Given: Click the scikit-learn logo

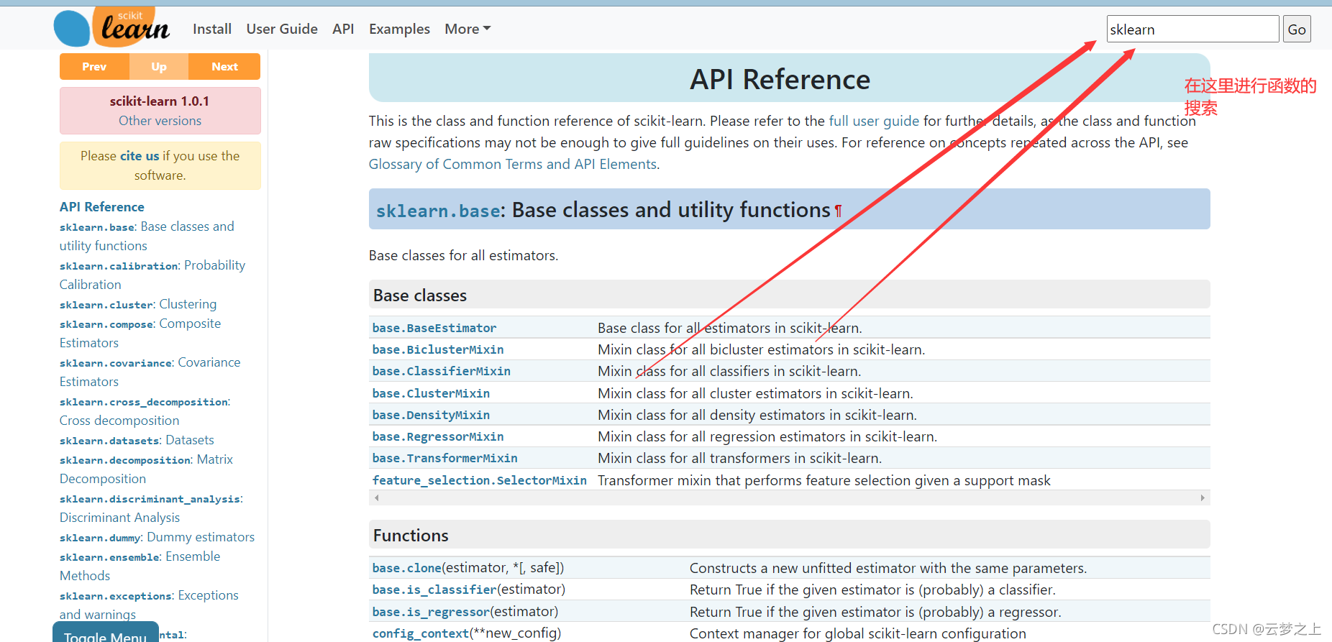Looking at the screenshot, I should pos(111,27).
